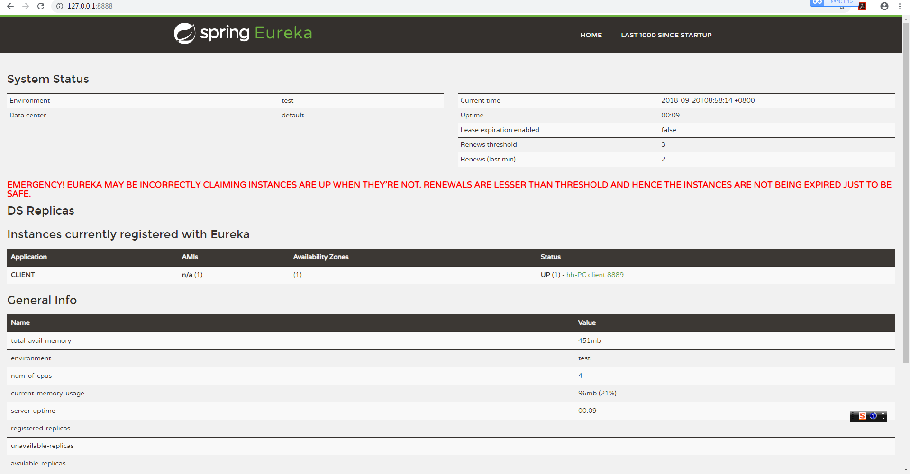The image size is (910, 474).
Task: Click the red EMERGENCY warning message
Action: (449, 189)
